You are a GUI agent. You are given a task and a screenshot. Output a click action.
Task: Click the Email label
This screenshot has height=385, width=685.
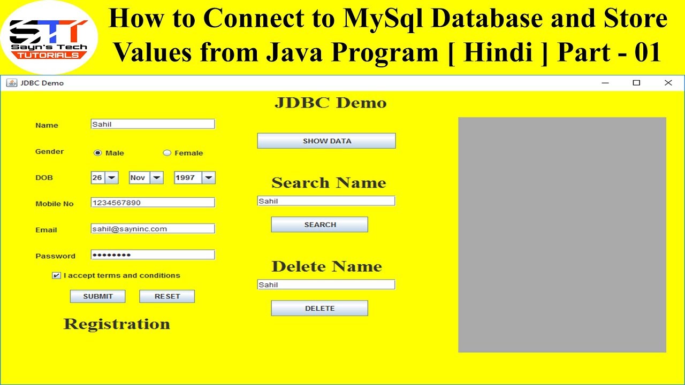tap(46, 230)
